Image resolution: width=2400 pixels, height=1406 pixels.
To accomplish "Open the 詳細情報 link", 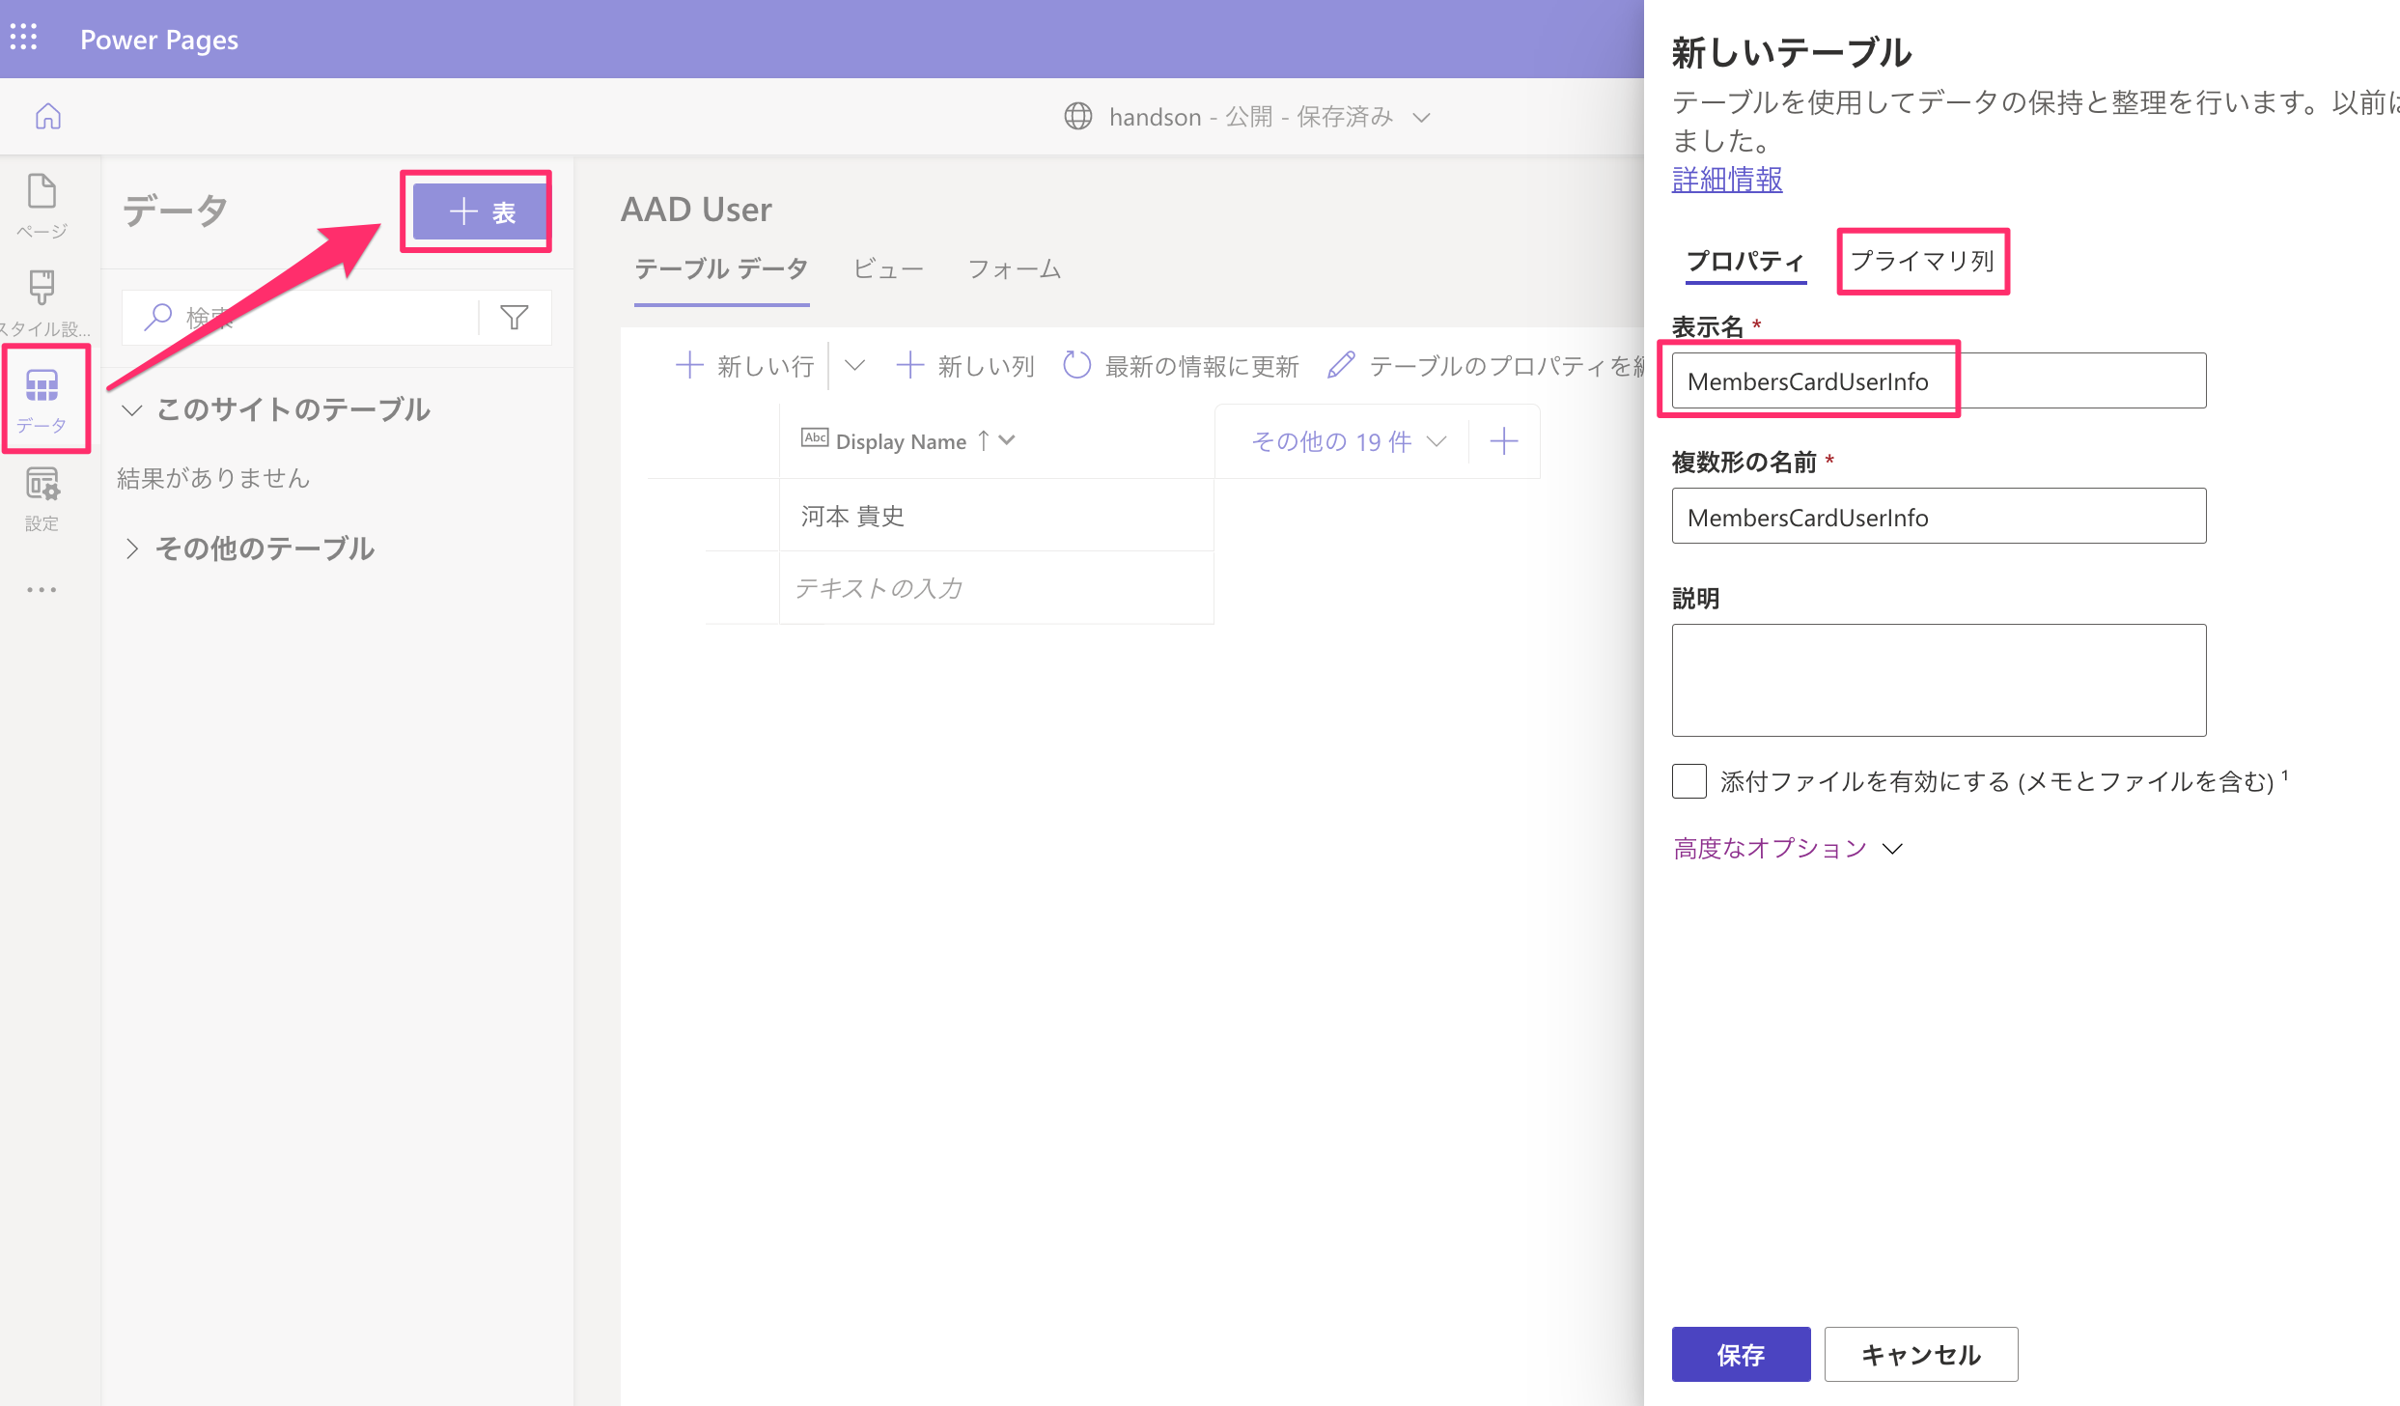I will [1726, 180].
